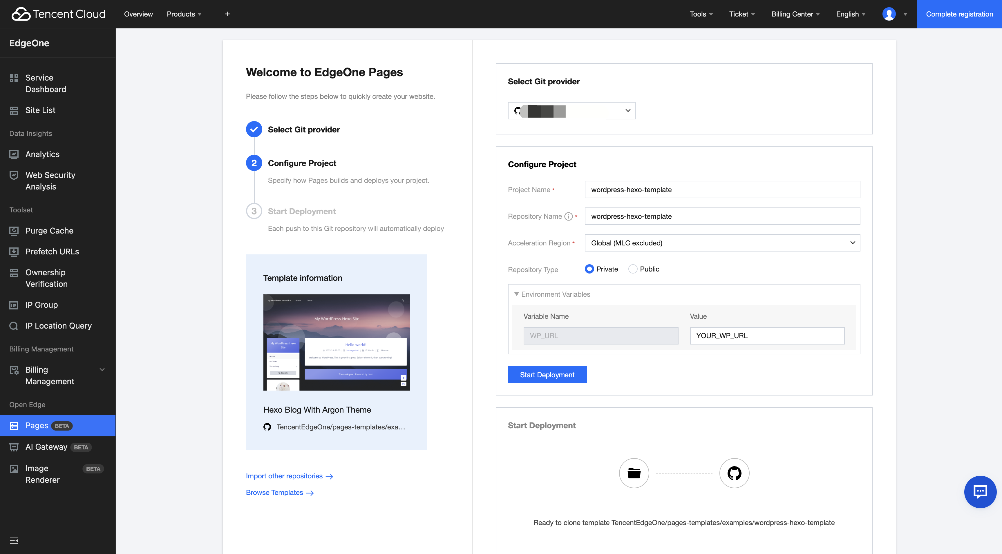1002x554 pixels.
Task: Click the Web Security Analysis shield icon
Action: (x=14, y=175)
